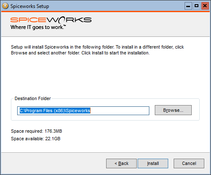Click the highlighted C:\Program Files (x86)\Spiceworks path
The image size is (211, 175).
point(55,111)
